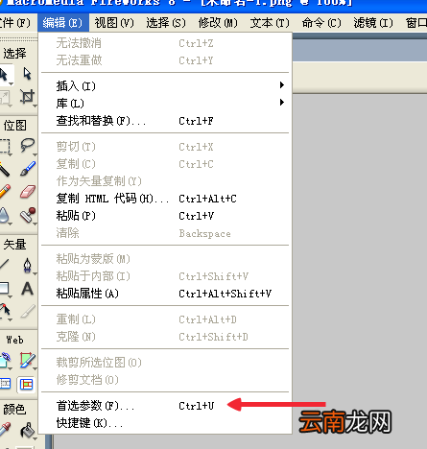Click the disabled 无法撤消 entry
The image size is (427, 449).
click(x=165, y=43)
